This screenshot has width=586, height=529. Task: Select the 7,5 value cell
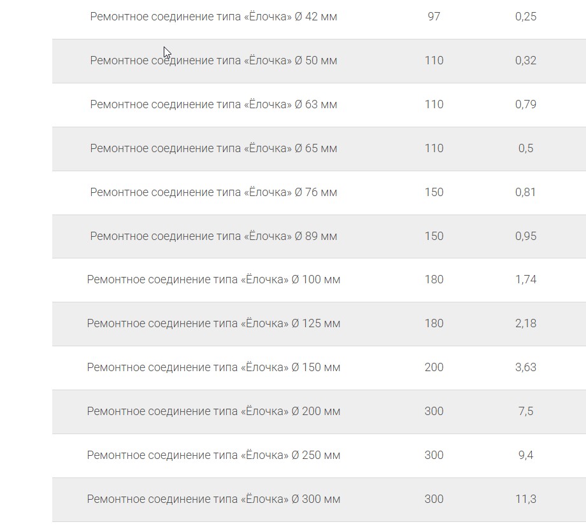(x=525, y=411)
